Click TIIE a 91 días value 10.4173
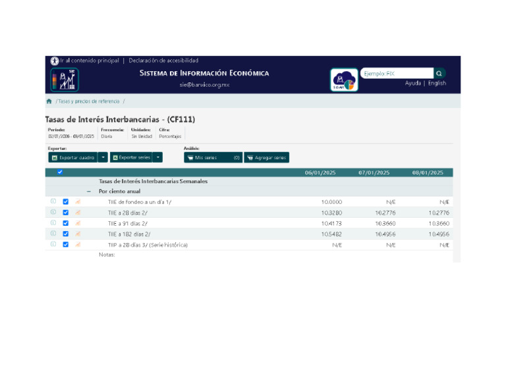The width and height of the screenshot is (506, 391). click(331, 223)
